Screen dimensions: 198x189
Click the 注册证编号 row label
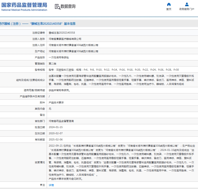[39, 33]
